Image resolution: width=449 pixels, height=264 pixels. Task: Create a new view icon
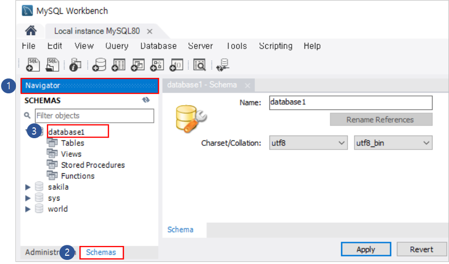138,64
